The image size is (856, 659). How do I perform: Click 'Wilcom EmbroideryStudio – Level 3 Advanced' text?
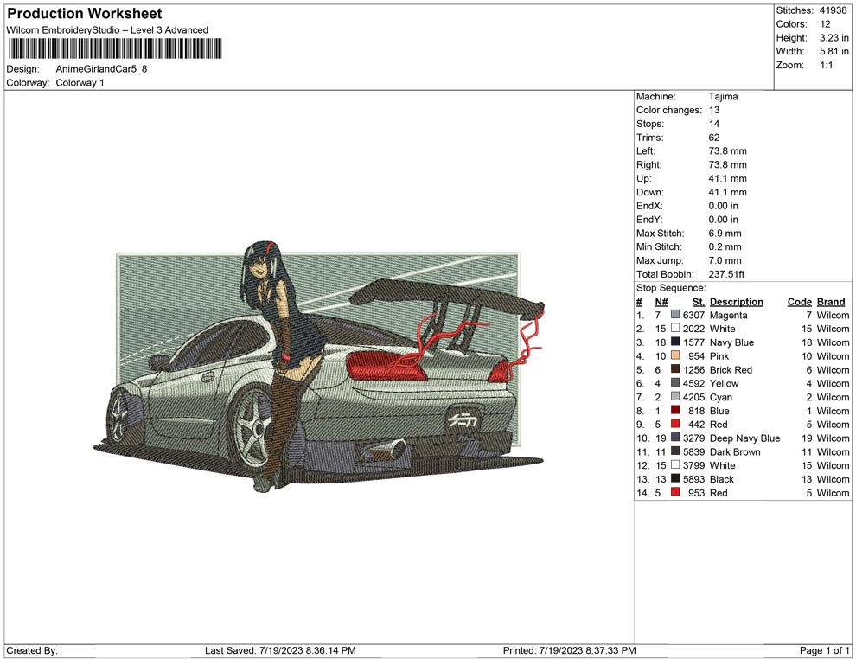tap(107, 30)
